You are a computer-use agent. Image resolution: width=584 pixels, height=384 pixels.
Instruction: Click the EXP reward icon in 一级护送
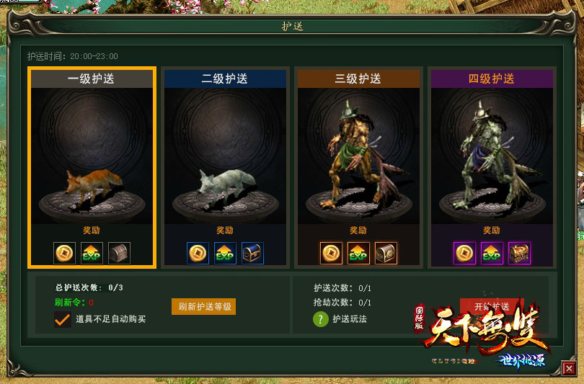pyautogui.click(x=92, y=253)
